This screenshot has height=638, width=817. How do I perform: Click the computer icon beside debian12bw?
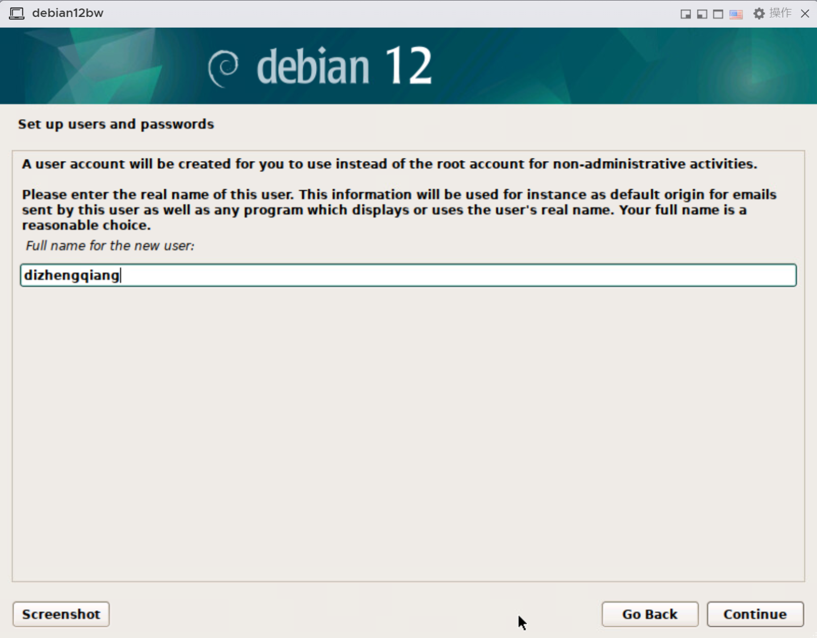[x=16, y=13]
